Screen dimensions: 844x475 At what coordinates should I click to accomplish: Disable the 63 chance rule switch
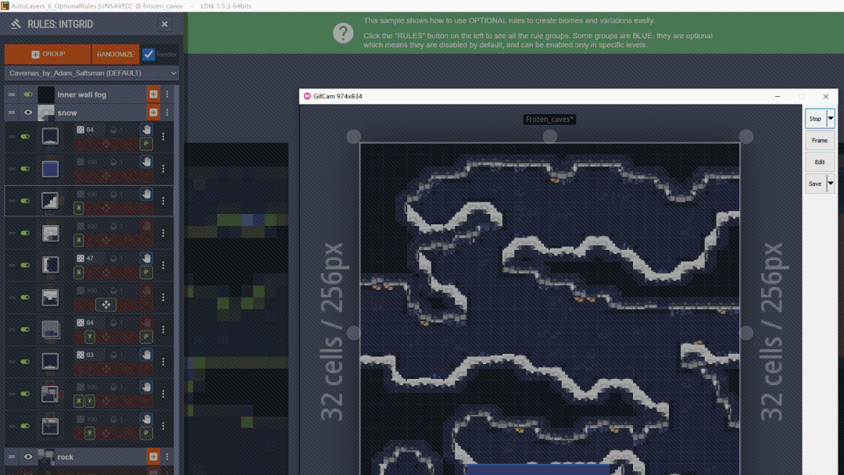point(25,362)
